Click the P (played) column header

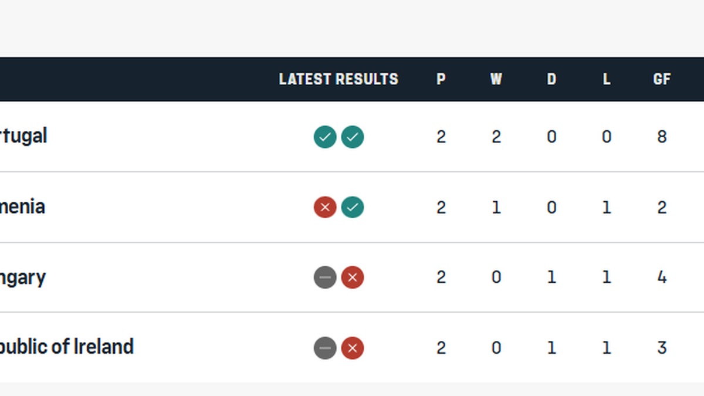[x=441, y=79]
